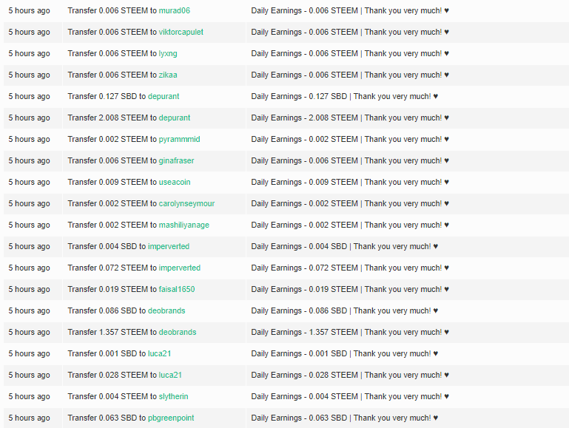569x428 pixels.
Task: Click 'Transfer 0.002 STEEM to' in mashiliyanage row
Action: coord(112,225)
